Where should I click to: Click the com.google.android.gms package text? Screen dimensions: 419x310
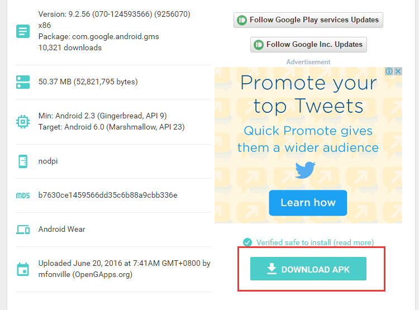click(x=116, y=37)
